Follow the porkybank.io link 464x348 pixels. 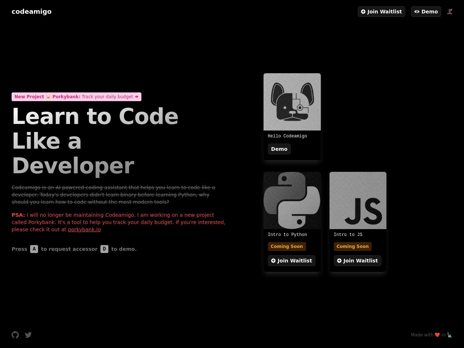84,229
